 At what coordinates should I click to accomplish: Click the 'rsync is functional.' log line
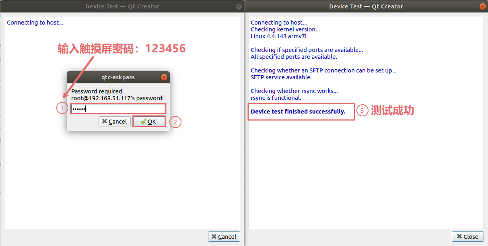276,98
